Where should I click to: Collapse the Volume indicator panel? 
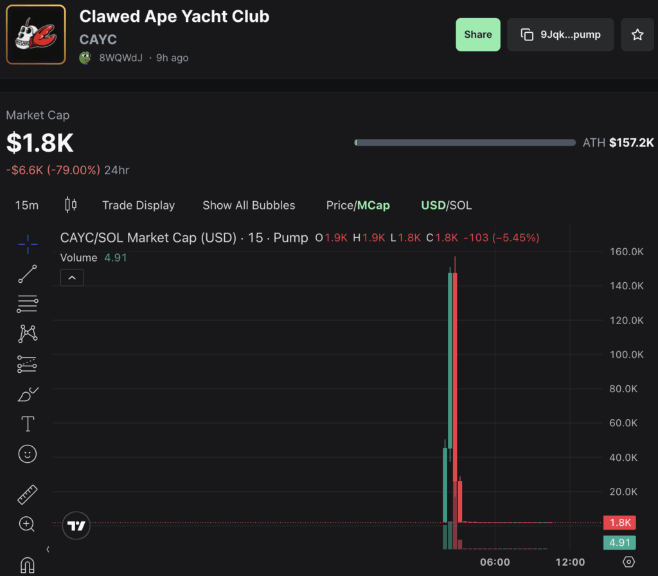pyautogui.click(x=71, y=277)
